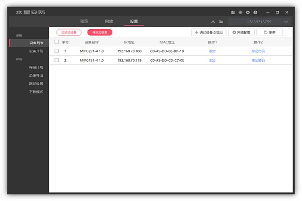Click the 刷新 refresh button
Screen dimensions: 302x201
(269, 32)
